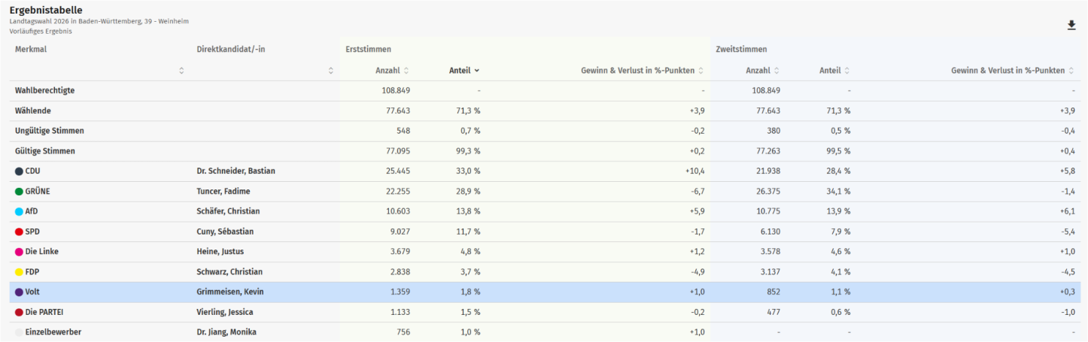The image size is (1088, 342).
Task: Sort table by Merkmal column
Action: coord(181,71)
